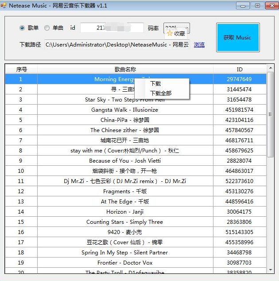
Task: Select row Because of You - Josh Vietti
Action: [136, 161]
